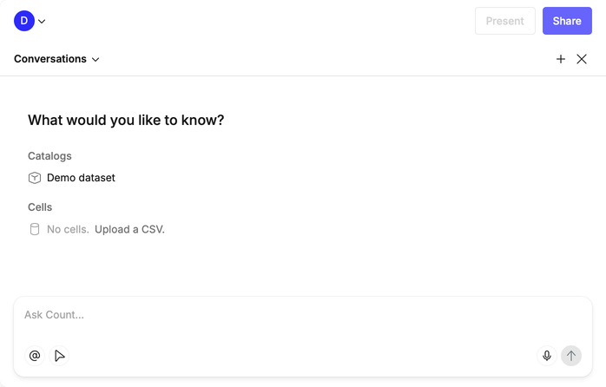Send the message with up-arrow button
606x387 pixels.
571,356
